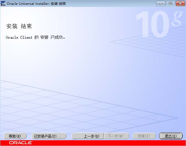
Task: Minimize the installer window
Action: 161,3
